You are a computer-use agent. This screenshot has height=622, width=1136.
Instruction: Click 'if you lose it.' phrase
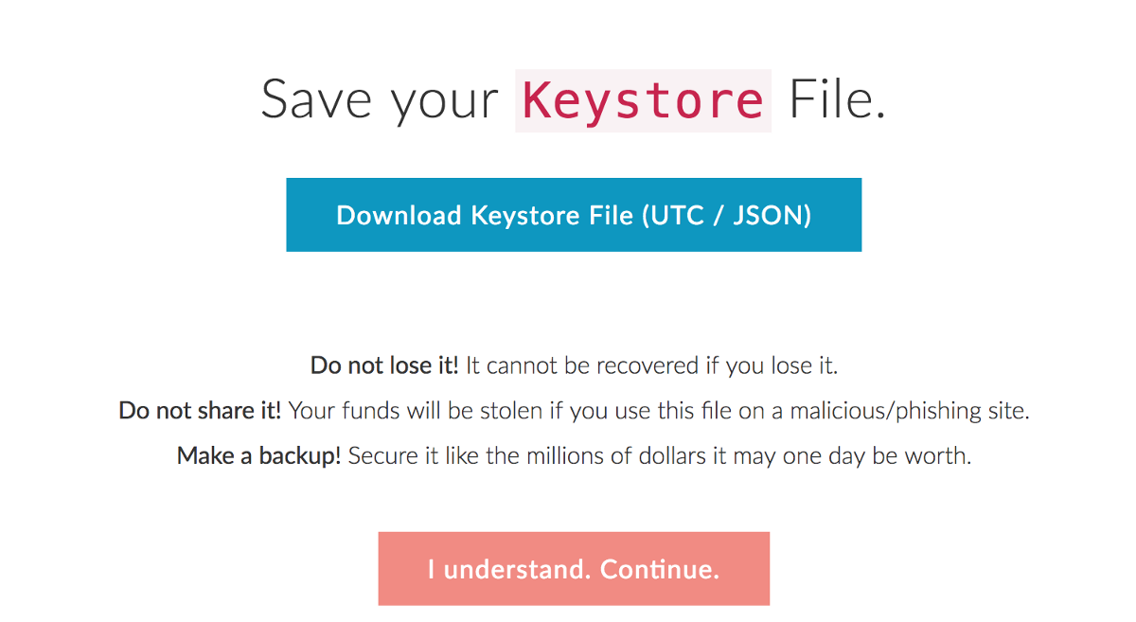(x=772, y=365)
